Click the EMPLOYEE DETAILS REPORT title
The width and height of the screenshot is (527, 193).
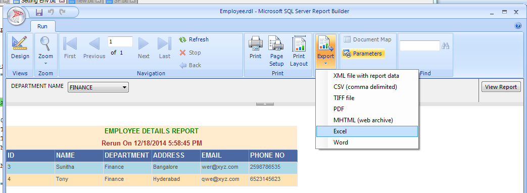click(152, 131)
